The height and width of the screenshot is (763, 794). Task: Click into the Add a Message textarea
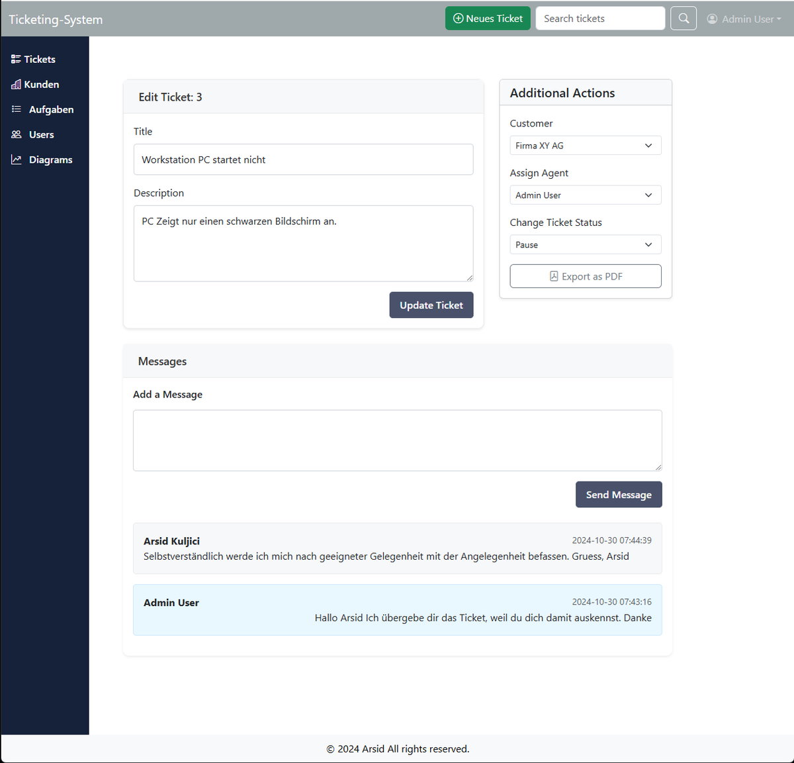pos(397,440)
